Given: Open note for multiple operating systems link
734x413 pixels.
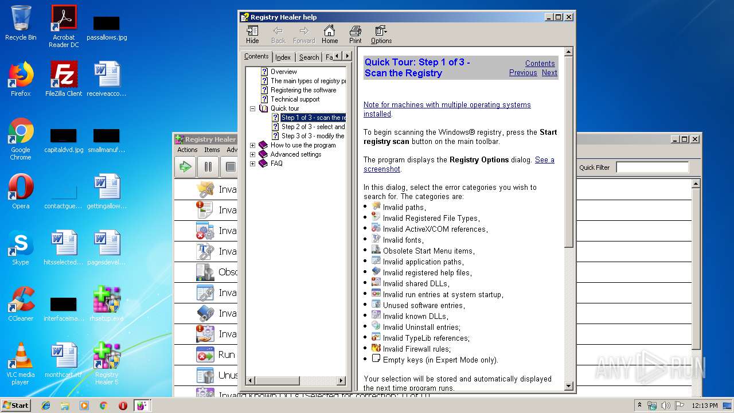Looking at the screenshot, I should pyautogui.click(x=447, y=110).
